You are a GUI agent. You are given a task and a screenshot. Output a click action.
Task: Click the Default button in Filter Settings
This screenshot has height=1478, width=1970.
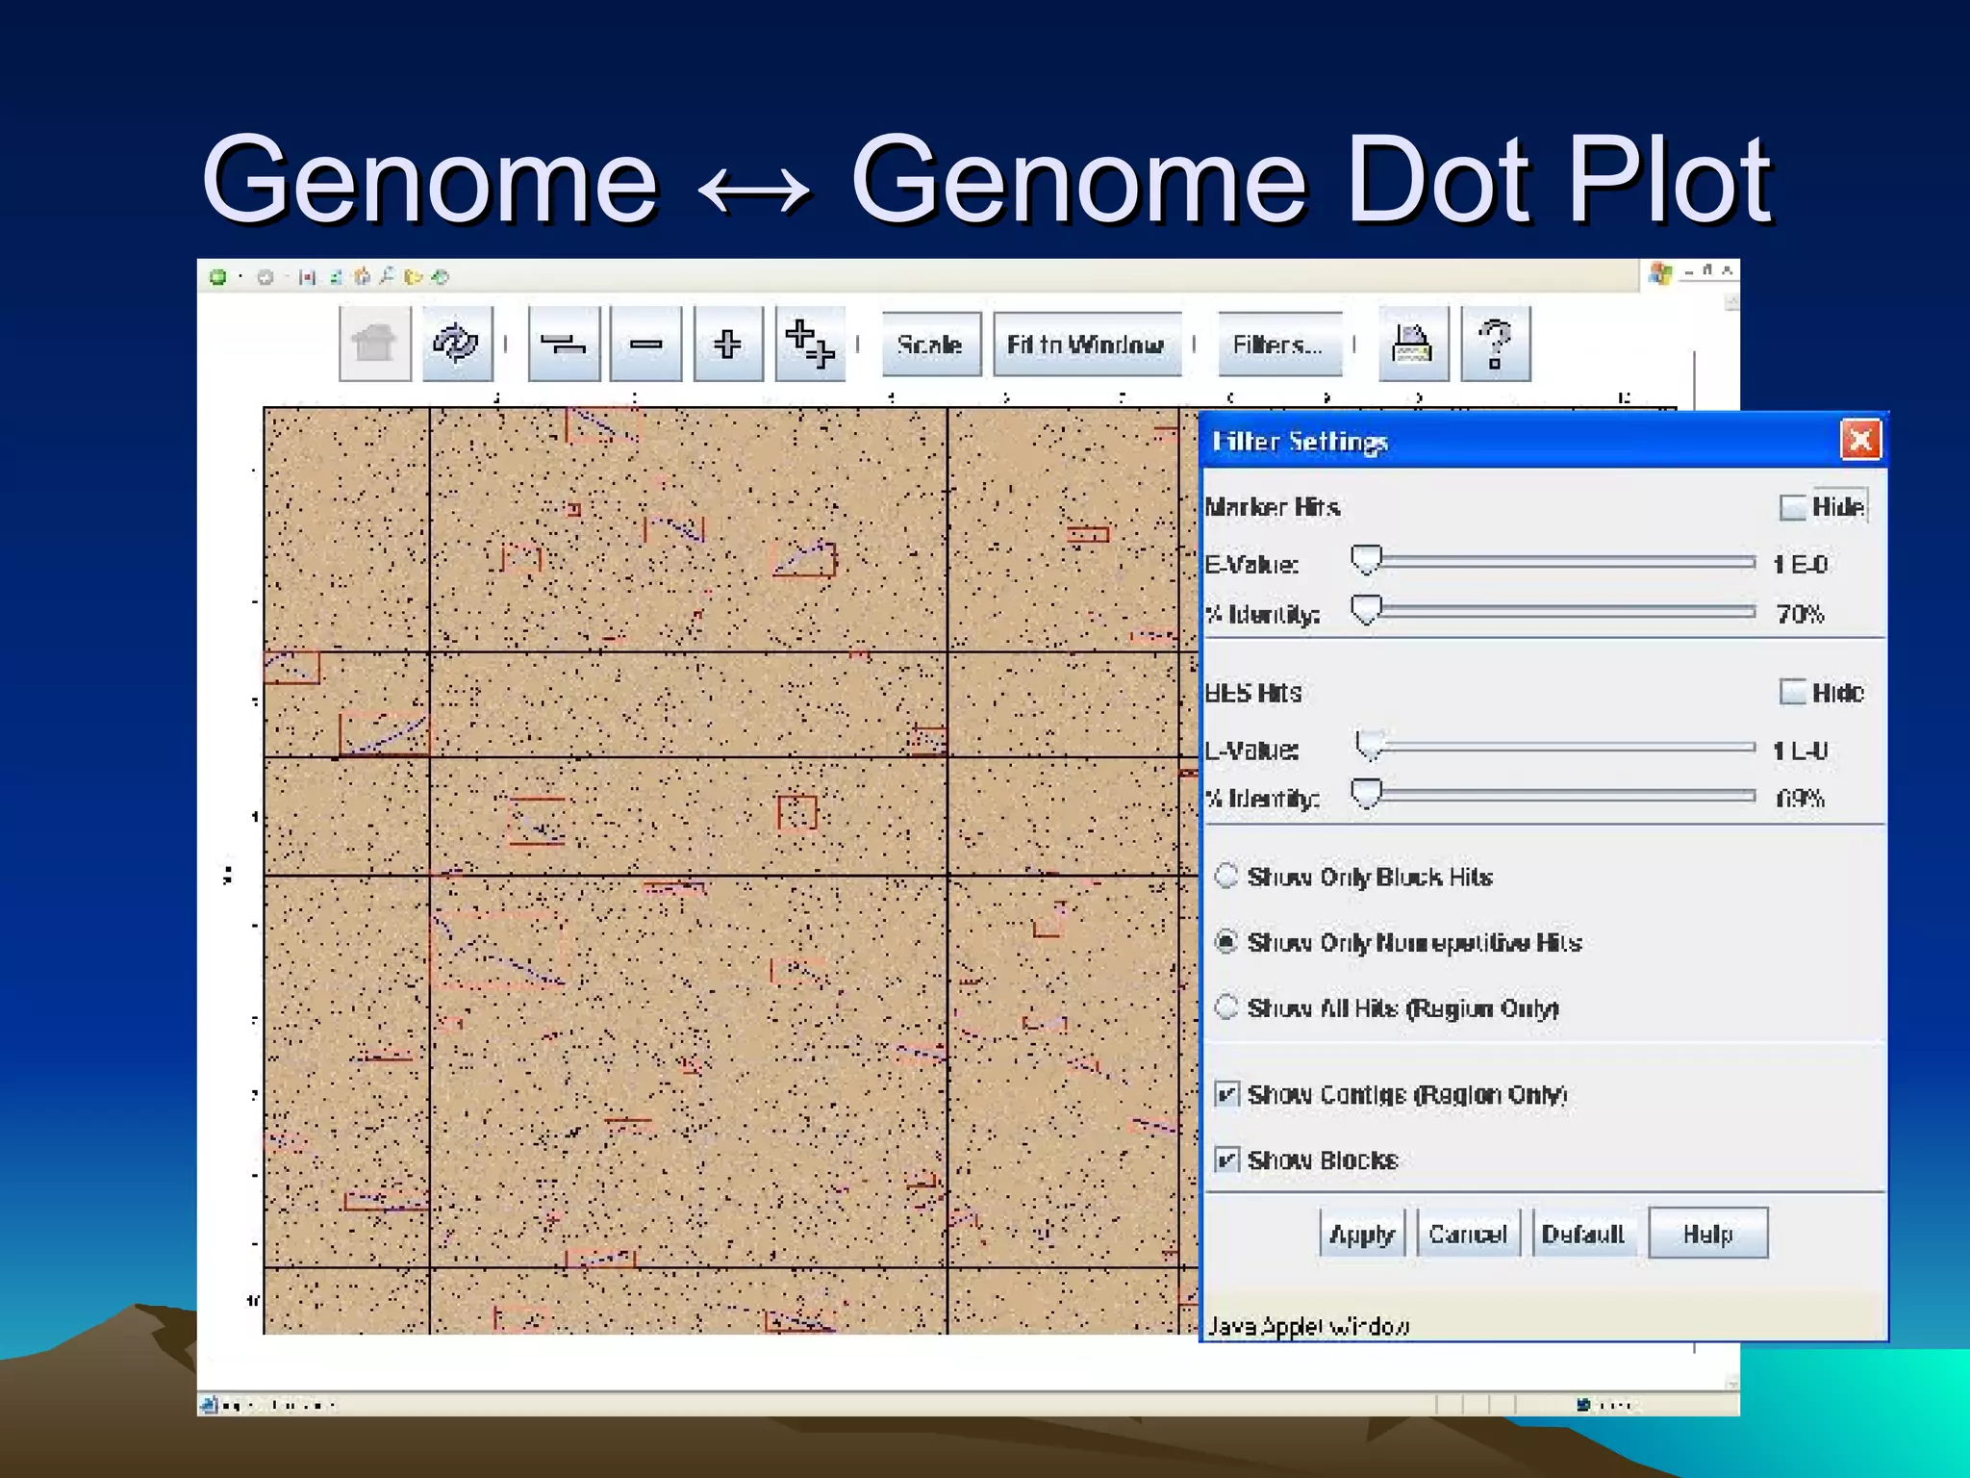point(1583,1234)
